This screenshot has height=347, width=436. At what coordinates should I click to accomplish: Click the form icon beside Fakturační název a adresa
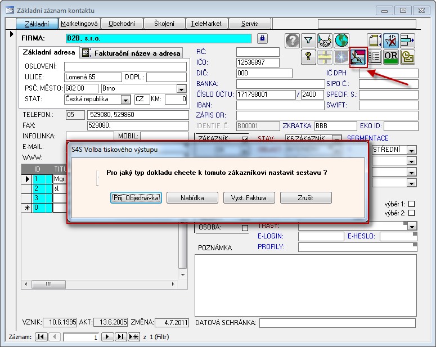pos(86,52)
